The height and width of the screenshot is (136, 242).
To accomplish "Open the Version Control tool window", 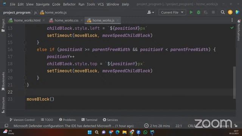I will pos(22,120).
